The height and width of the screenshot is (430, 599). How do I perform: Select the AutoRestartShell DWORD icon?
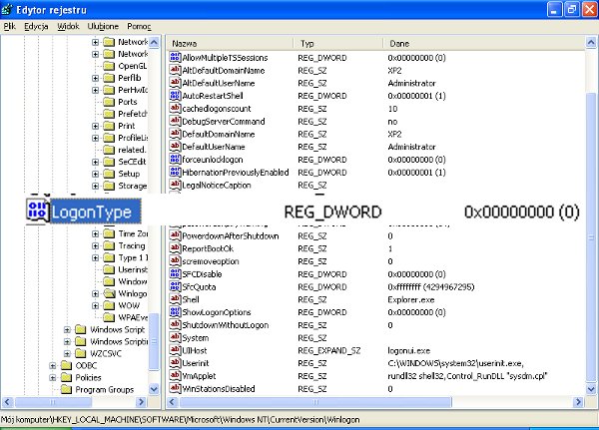[x=175, y=96]
